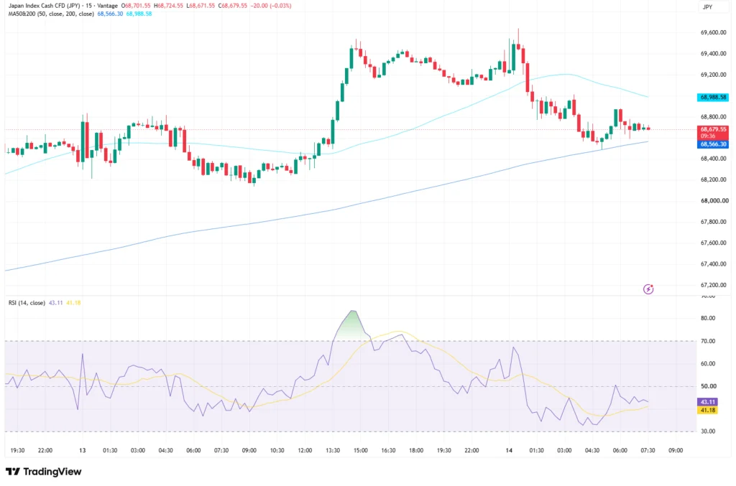This screenshot has height=486, width=736.
Task: Click the 43.11 value in RSI legend
Action: point(55,303)
